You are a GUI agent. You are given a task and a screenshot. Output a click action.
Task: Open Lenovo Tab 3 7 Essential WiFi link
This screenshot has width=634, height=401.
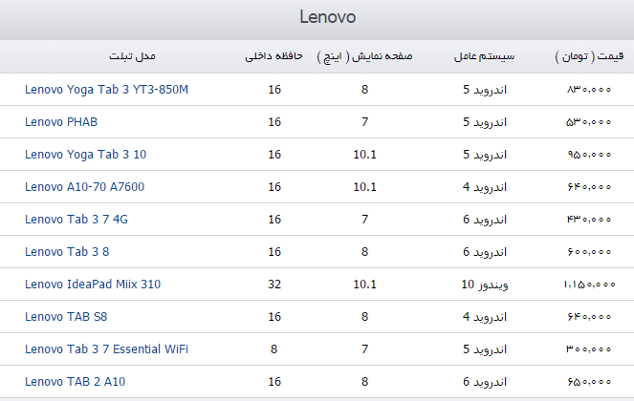click(106, 349)
